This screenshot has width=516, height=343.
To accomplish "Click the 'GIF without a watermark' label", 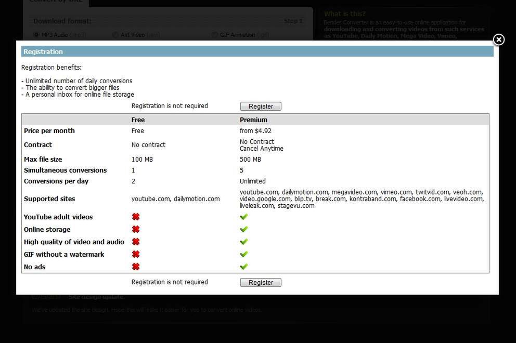I will 64,254.
